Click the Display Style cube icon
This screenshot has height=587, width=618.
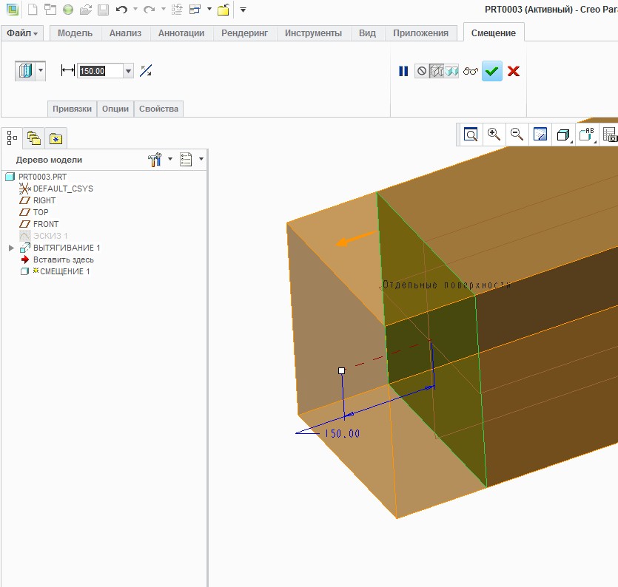562,135
